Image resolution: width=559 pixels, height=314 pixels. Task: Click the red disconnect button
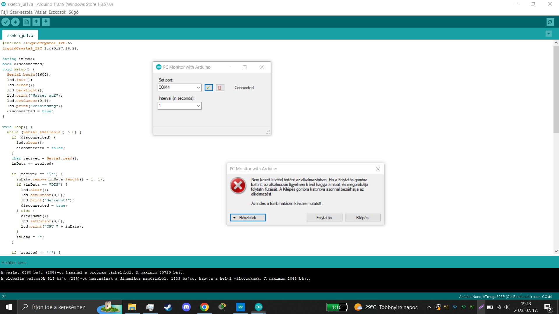pos(220,88)
